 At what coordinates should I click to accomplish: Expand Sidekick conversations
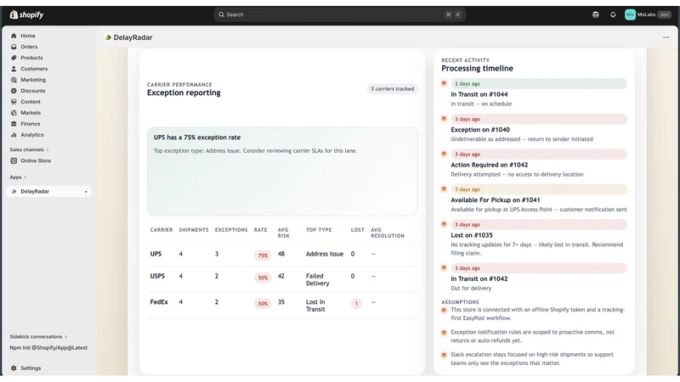pyautogui.click(x=38, y=336)
